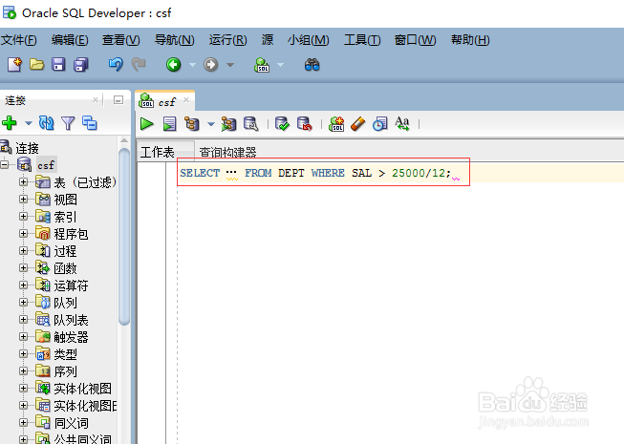Open dropdown next to Forward button

click(230, 64)
